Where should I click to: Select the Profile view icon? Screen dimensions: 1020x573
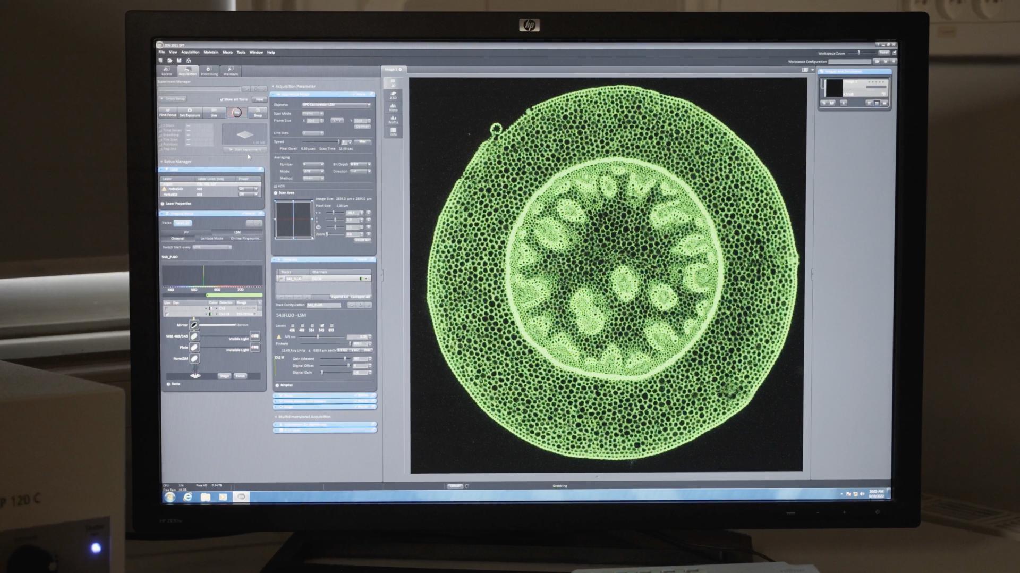click(x=393, y=120)
